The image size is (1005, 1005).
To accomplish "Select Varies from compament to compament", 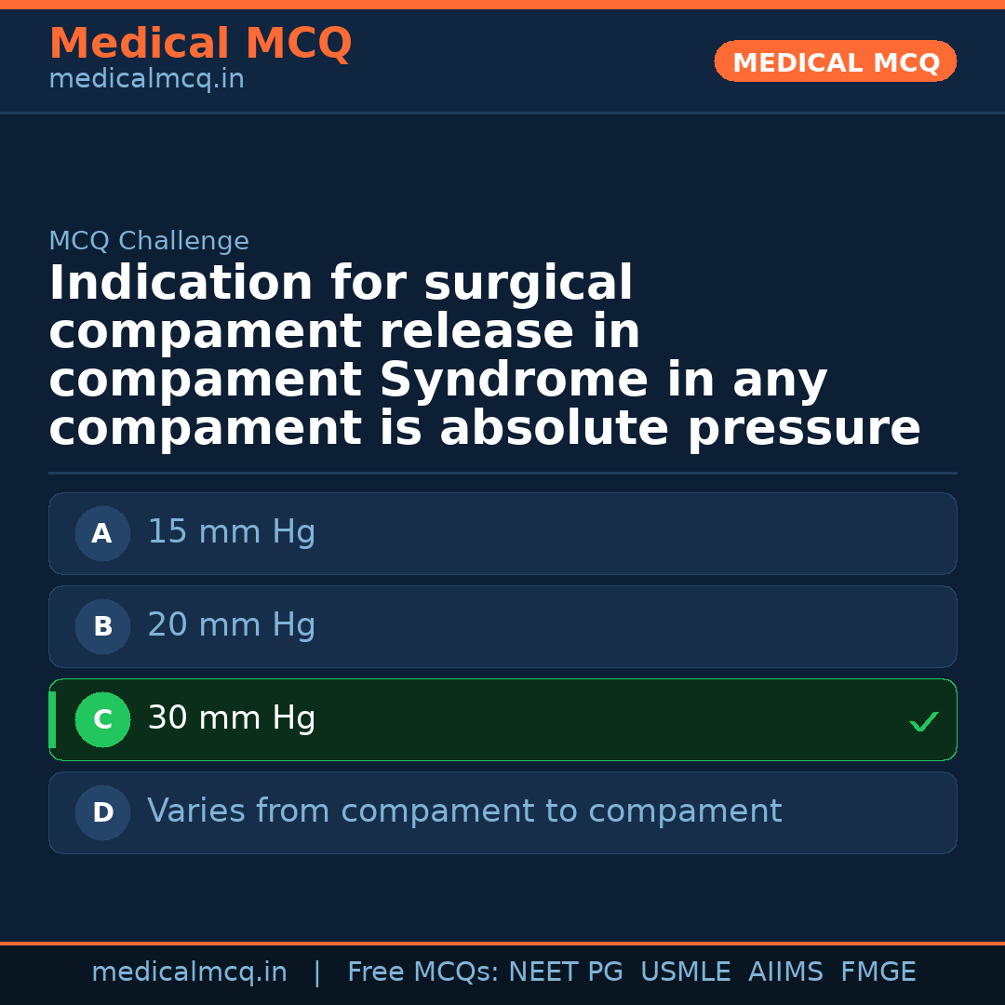I will point(464,812).
